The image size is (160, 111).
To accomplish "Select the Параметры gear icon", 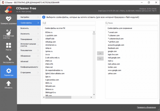I will pyautogui.click(x=9, y=71).
